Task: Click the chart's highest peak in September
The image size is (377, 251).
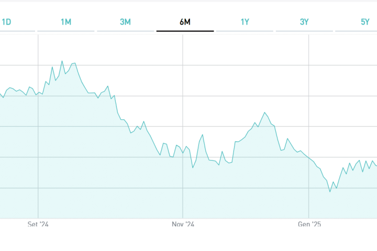Action: click(x=62, y=61)
